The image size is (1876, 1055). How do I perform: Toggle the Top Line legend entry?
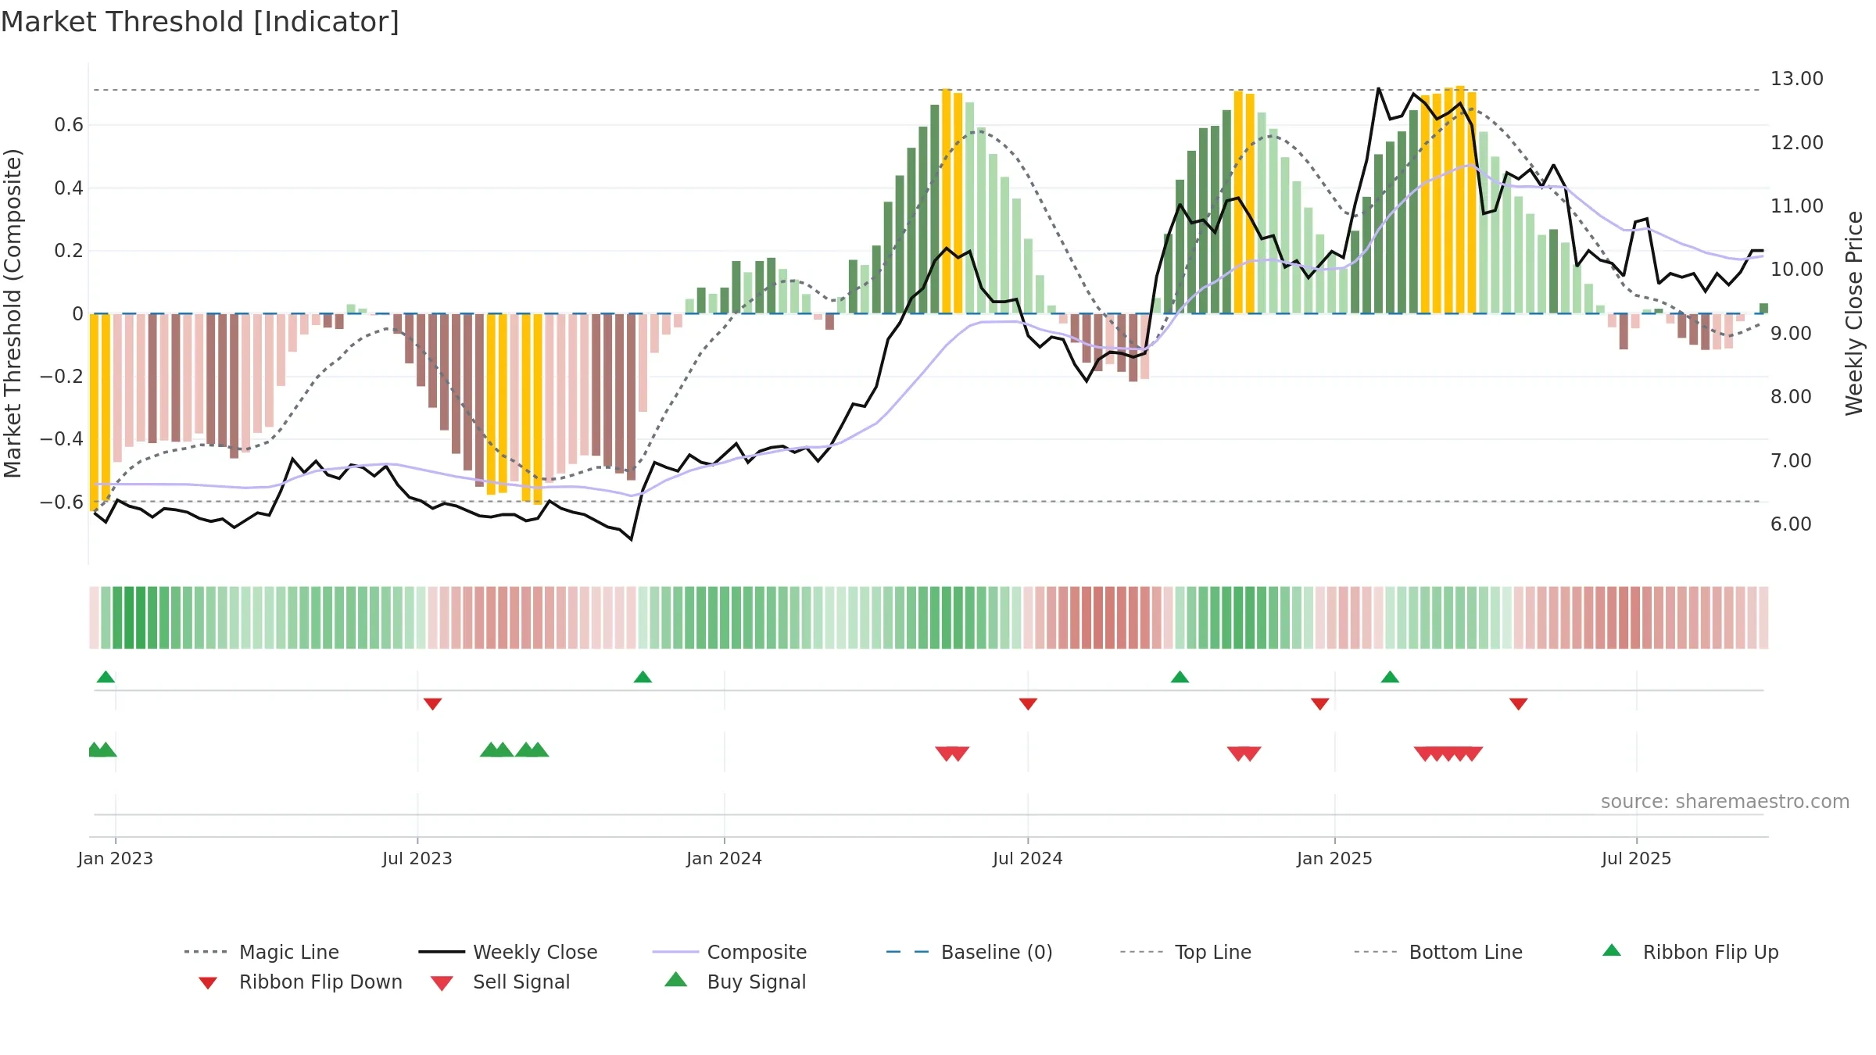click(x=1185, y=952)
